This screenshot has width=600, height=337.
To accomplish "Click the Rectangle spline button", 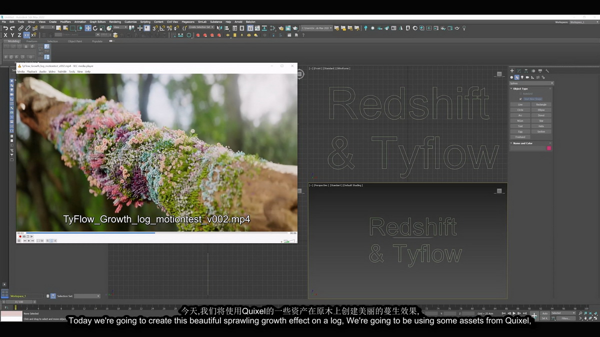I will coord(541,105).
